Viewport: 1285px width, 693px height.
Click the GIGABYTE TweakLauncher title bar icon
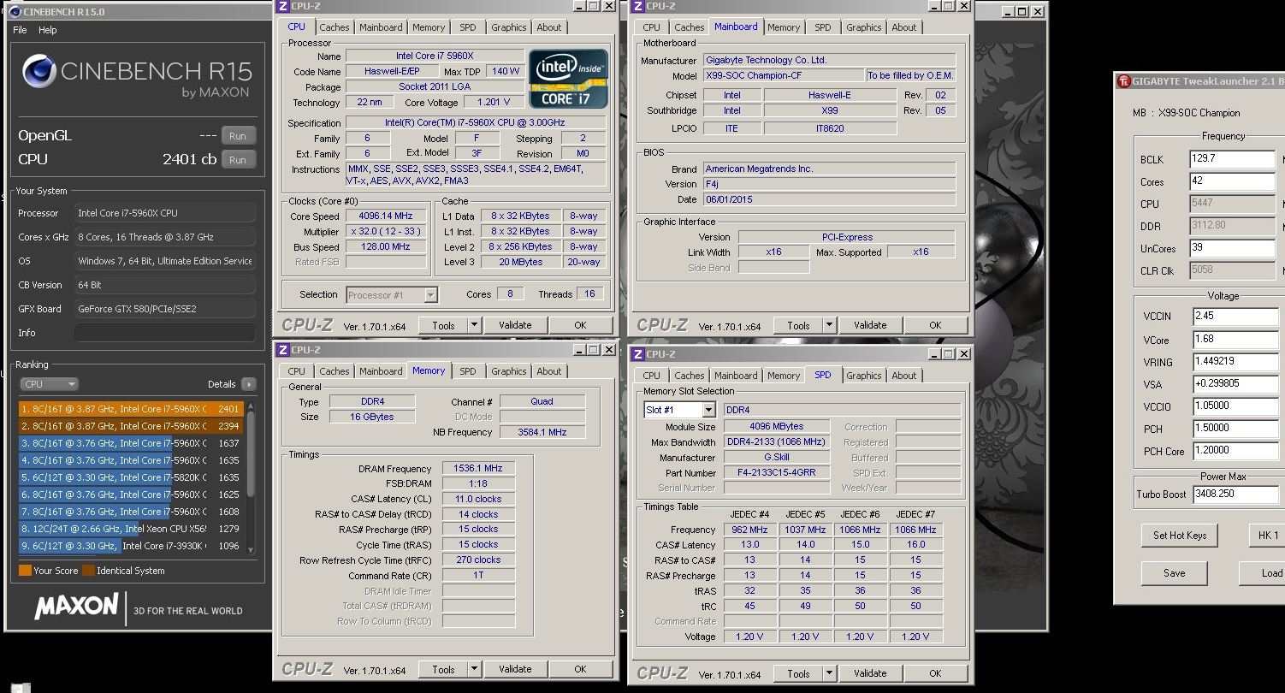[1125, 81]
